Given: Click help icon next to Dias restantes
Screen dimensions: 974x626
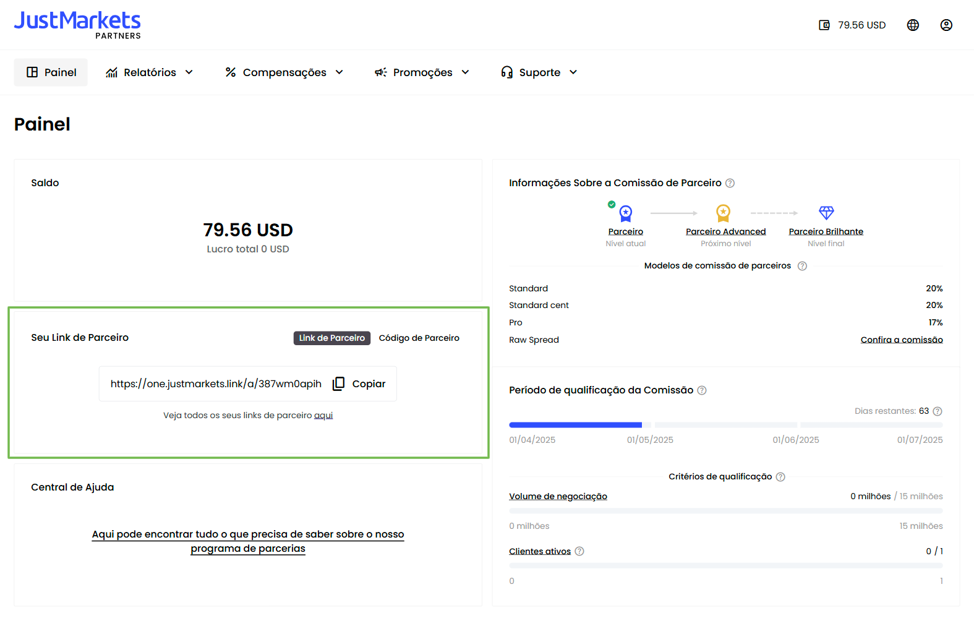Looking at the screenshot, I should (938, 411).
